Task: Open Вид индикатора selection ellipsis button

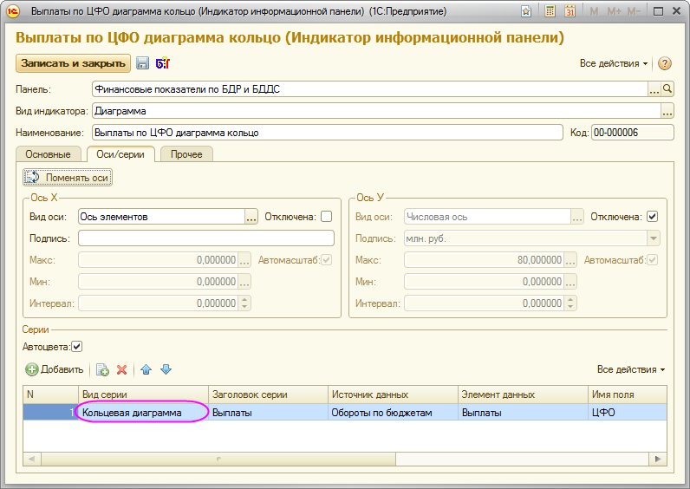Action: [x=667, y=111]
